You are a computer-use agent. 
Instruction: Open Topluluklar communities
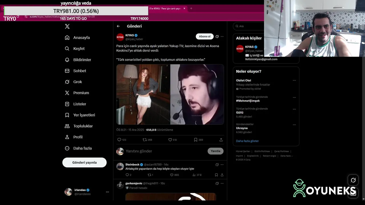(x=79, y=126)
